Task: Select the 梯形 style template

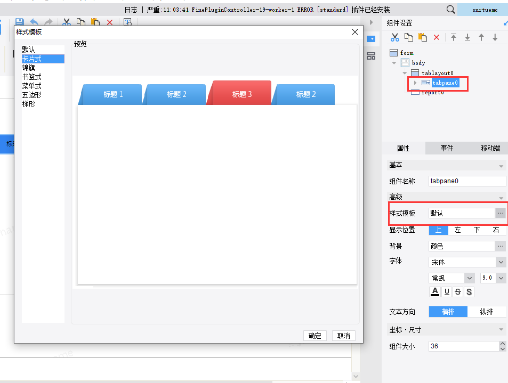Action: tap(43, 104)
